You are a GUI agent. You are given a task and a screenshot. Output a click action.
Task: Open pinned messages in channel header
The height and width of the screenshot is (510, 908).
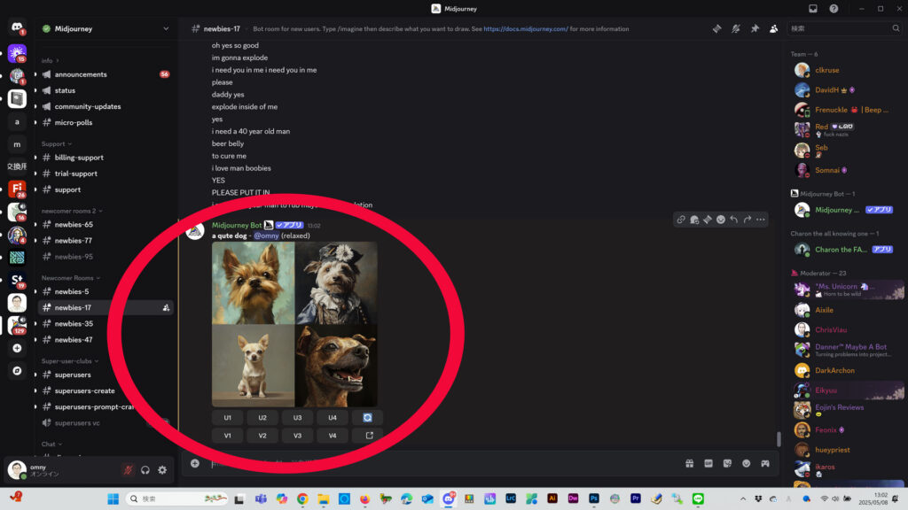click(x=755, y=28)
